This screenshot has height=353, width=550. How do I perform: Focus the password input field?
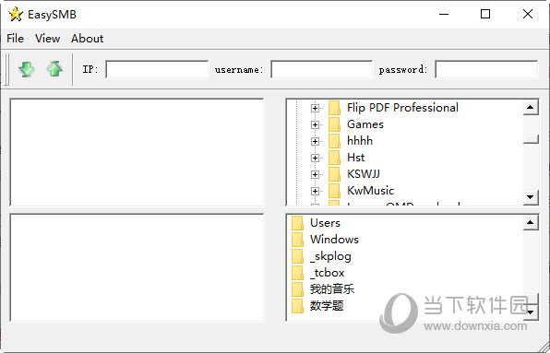tap(486, 69)
